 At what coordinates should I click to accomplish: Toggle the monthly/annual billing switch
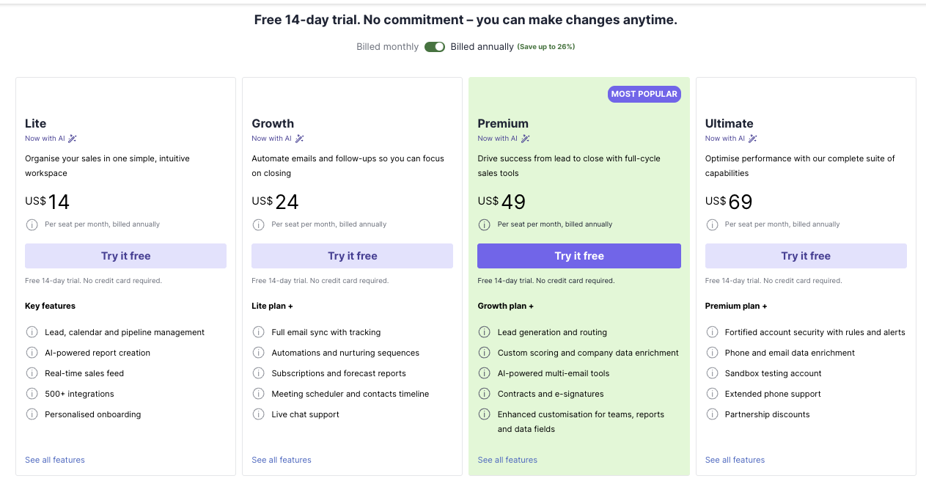click(435, 47)
